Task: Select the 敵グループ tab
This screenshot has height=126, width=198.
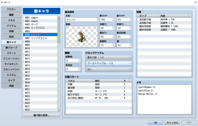Action: 11,48
